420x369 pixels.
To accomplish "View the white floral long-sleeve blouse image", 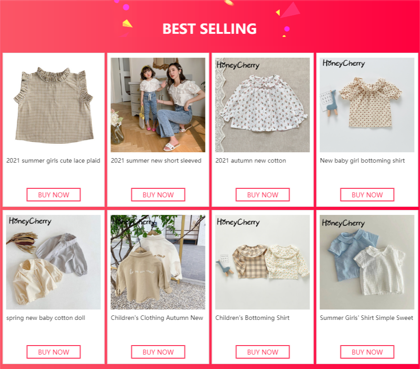I will pos(262,105).
